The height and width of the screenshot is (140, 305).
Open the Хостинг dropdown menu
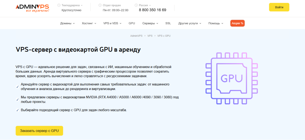(x=89, y=23)
